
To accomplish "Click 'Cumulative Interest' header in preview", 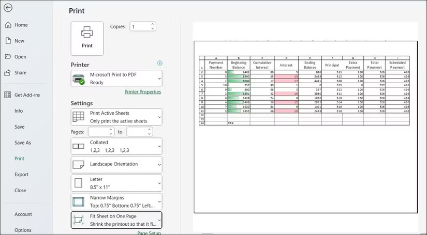I will [262, 65].
